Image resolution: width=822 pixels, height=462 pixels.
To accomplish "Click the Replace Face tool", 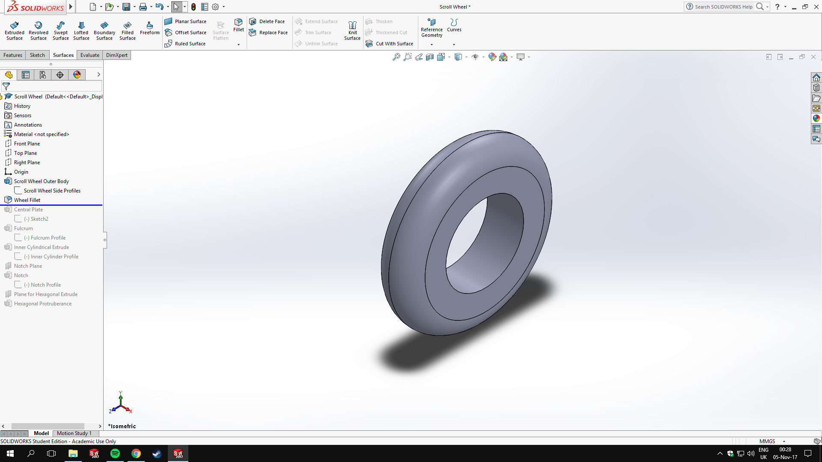I will click(x=268, y=33).
